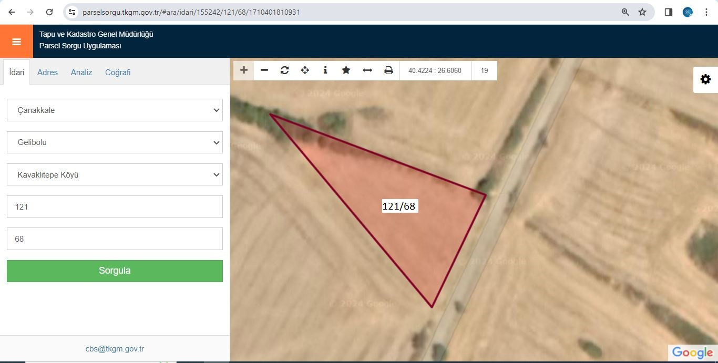Open the Coğrafi tab

click(118, 72)
